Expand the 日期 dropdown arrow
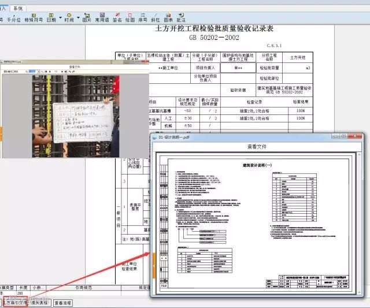The height and width of the screenshot is (308, 370). pyautogui.click(x=60, y=18)
